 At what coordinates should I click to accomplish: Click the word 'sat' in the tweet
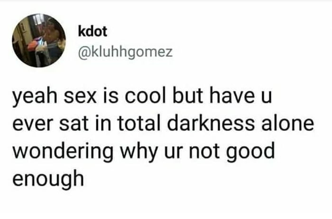[74, 124]
